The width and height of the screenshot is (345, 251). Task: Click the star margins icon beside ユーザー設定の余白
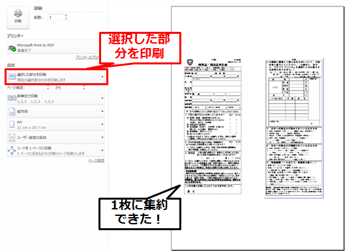pyautogui.click(x=12, y=138)
